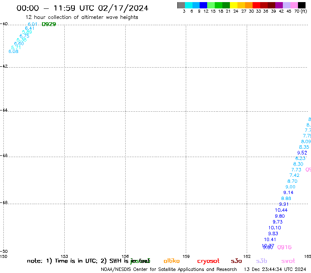
Task: Click the 5.35 wave height value
Action: 21,40
